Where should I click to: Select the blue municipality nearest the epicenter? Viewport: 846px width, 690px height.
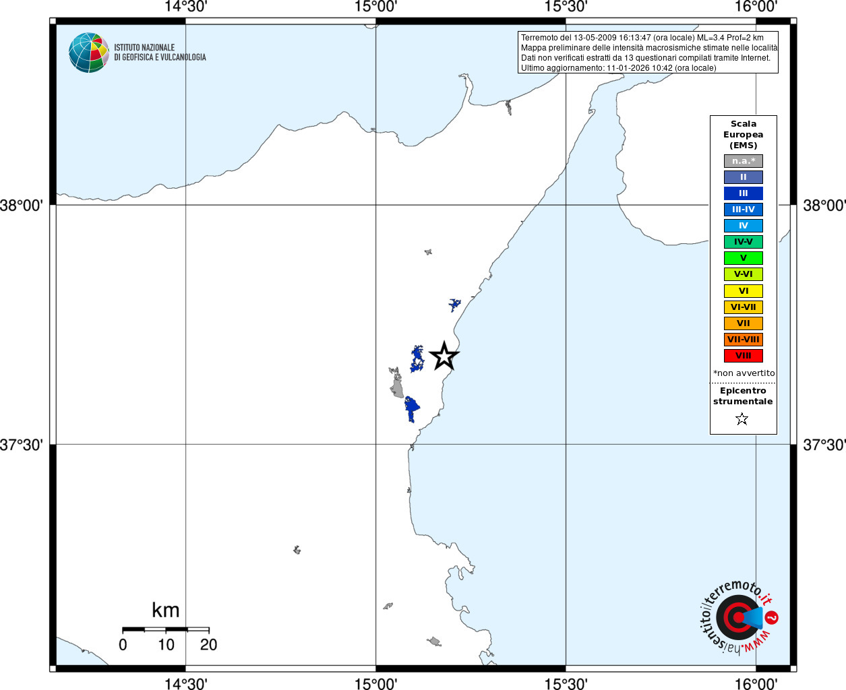[417, 359]
